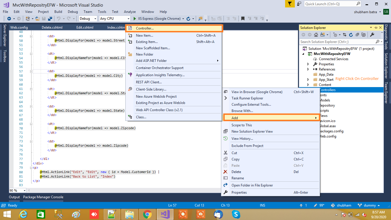
Task: Open the Analyze menu in menu bar
Action: point(130,12)
